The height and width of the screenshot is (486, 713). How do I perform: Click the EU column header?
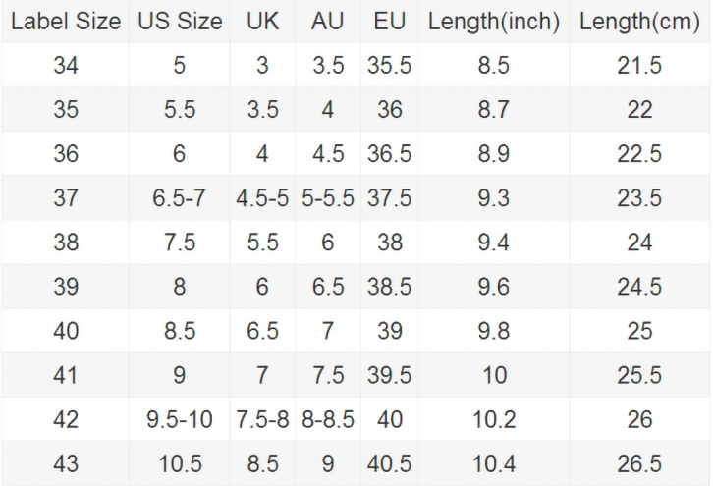[x=390, y=21]
